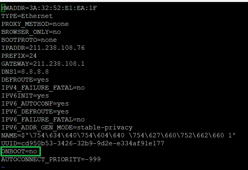Screen dimensions: 248x170
Task: Select the DEFROUTE=yes line
Action: [25, 80]
